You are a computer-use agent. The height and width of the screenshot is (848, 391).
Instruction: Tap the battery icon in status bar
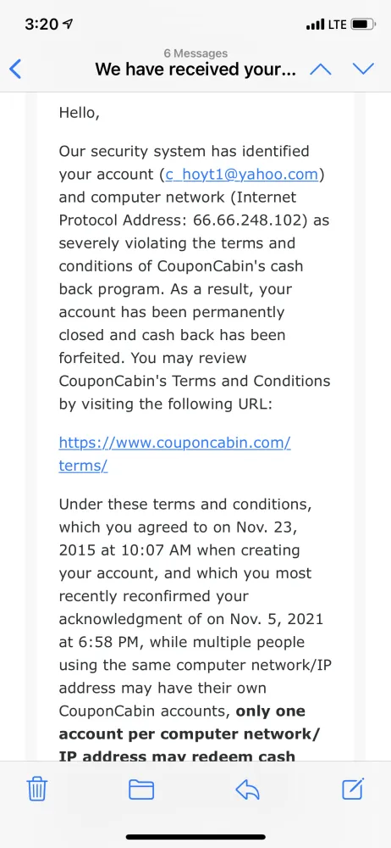(363, 25)
